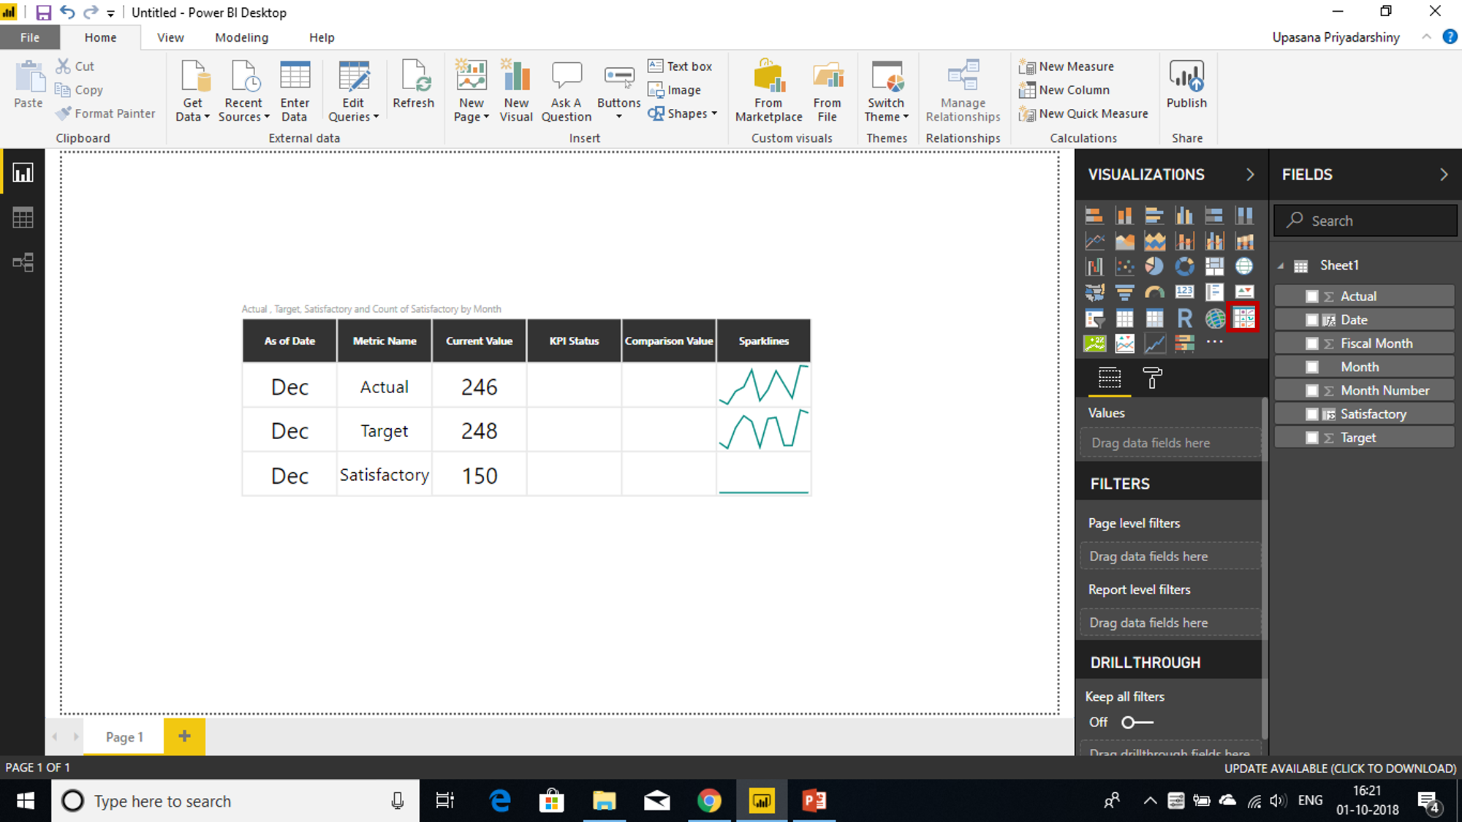Click New Quick Measure button
The image size is (1462, 822).
1083,113
